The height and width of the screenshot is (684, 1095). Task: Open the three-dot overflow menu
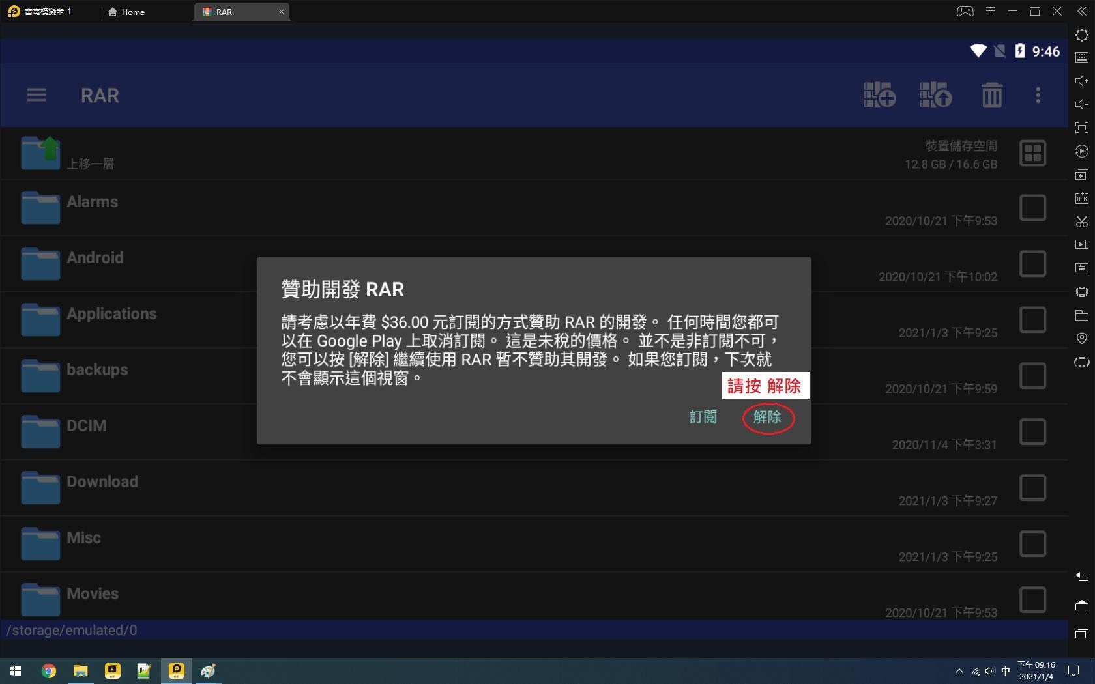[x=1038, y=95]
